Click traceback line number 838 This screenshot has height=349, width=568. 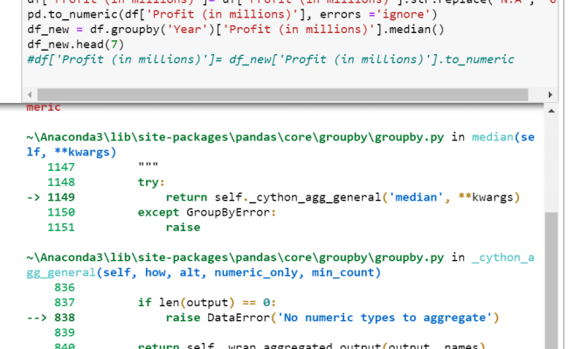point(65,318)
